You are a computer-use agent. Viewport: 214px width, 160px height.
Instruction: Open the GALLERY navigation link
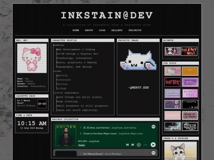pyautogui.click(x=117, y=30)
